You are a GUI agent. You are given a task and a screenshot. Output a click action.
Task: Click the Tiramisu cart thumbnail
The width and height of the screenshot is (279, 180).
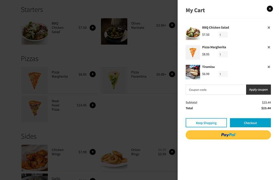[x=193, y=72]
